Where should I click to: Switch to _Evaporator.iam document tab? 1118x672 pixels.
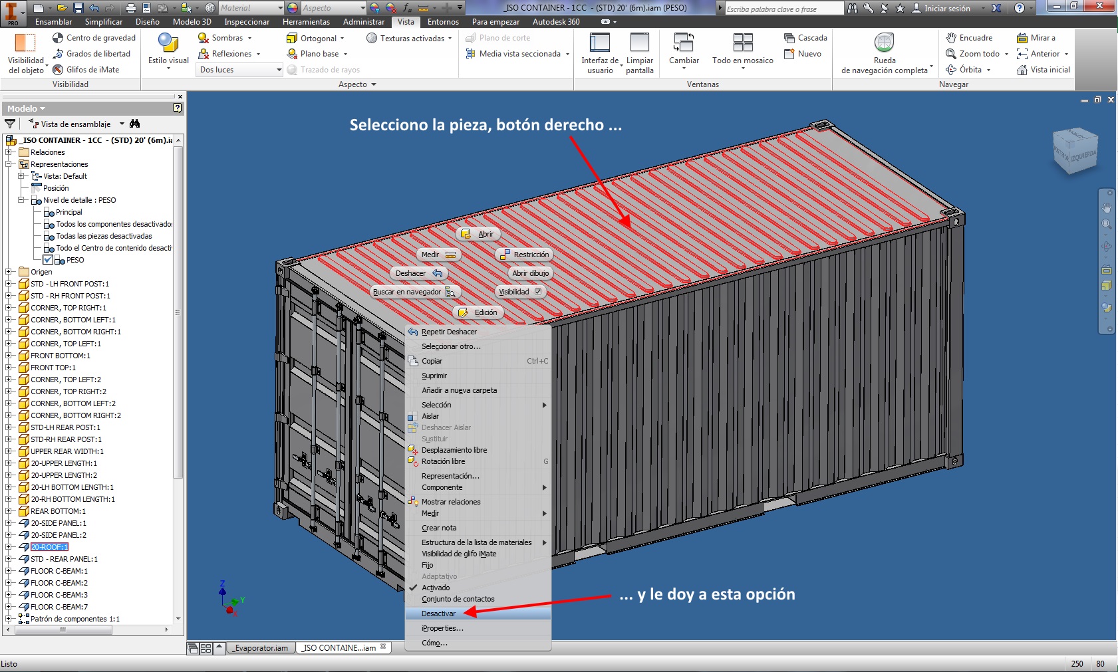click(x=261, y=648)
